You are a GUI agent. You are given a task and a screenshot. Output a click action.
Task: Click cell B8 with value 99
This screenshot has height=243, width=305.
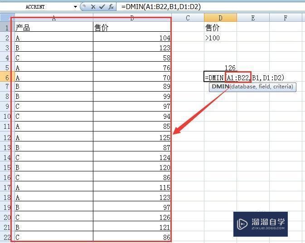(132, 97)
